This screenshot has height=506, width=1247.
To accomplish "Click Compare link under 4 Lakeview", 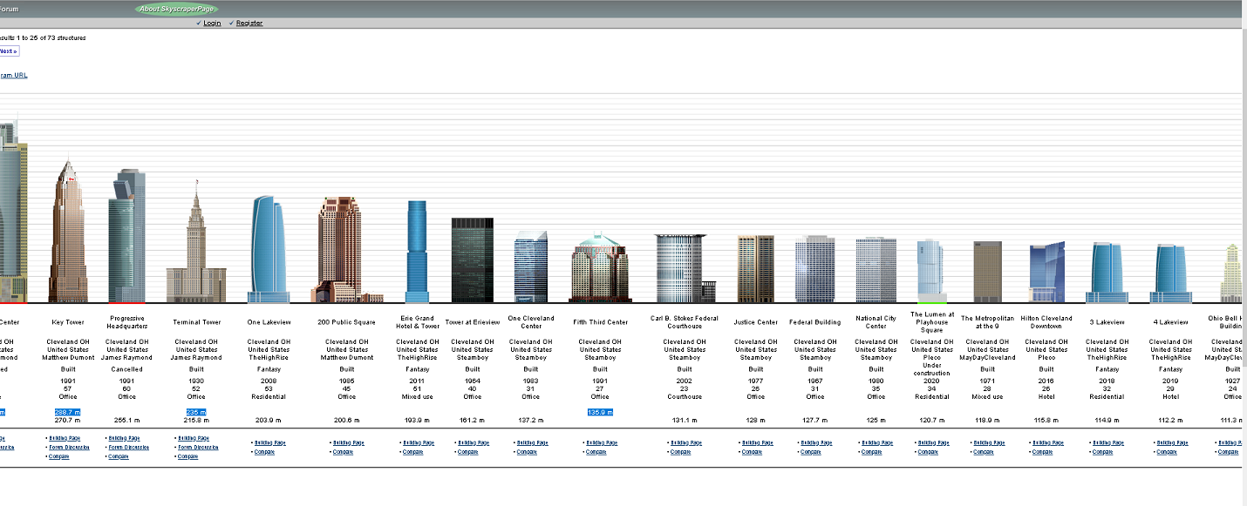I will pos(1168,452).
